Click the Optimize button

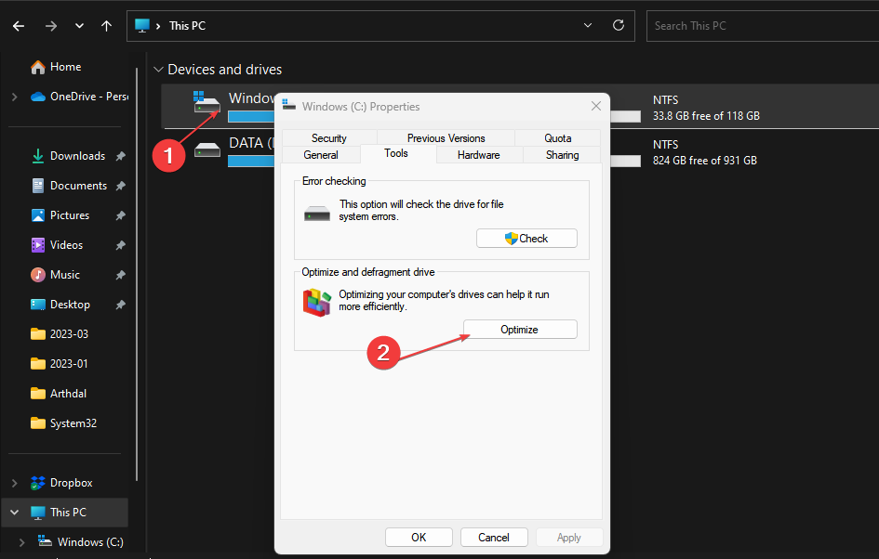[520, 330]
